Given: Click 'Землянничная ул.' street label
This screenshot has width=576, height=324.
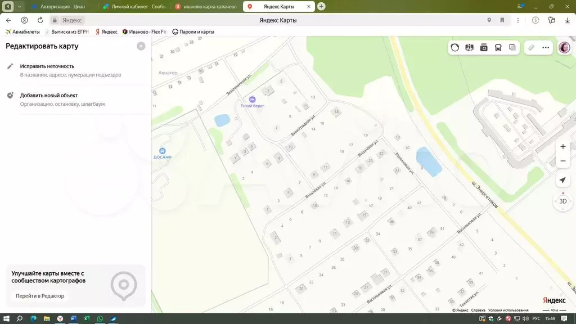Looking at the screenshot, I should pos(239,84).
